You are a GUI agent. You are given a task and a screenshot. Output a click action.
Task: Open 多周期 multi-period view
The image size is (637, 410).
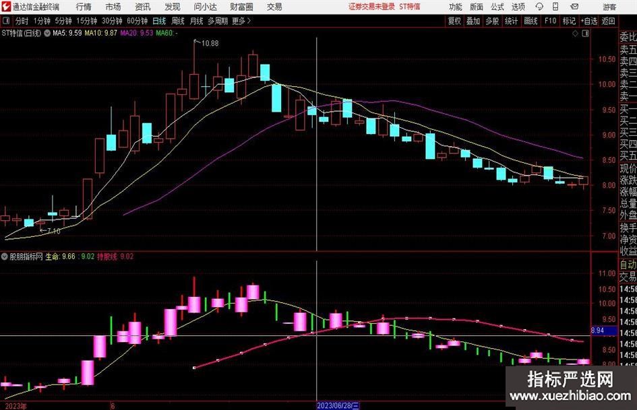218,21
